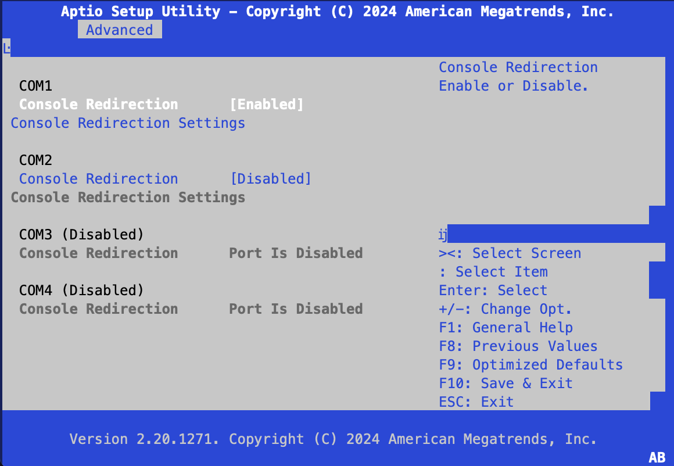Click COM4 Console Redirection label

98,309
